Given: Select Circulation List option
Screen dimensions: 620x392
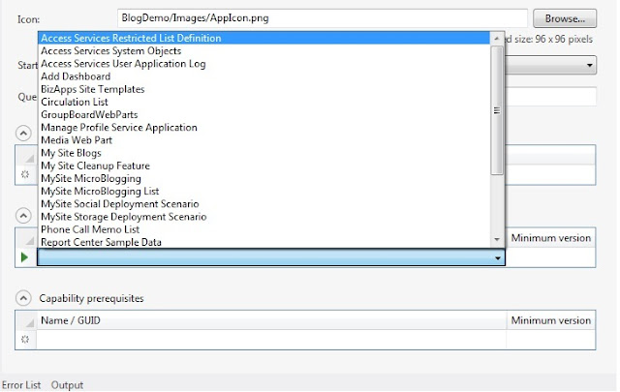Looking at the screenshot, I should coord(264,102).
